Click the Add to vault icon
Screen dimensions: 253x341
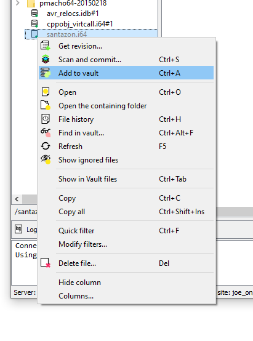click(x=46, y=73)
